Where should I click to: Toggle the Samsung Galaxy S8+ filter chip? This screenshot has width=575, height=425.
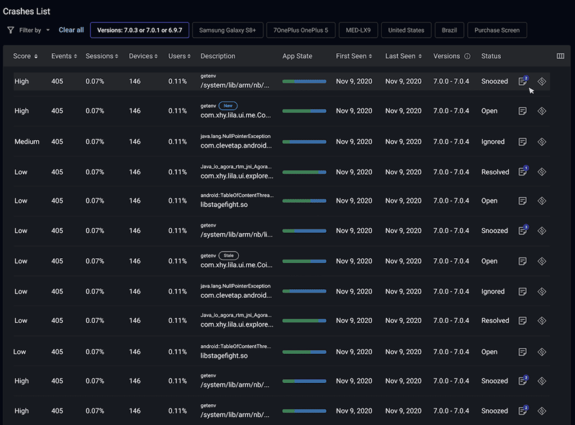click(227, 30)
